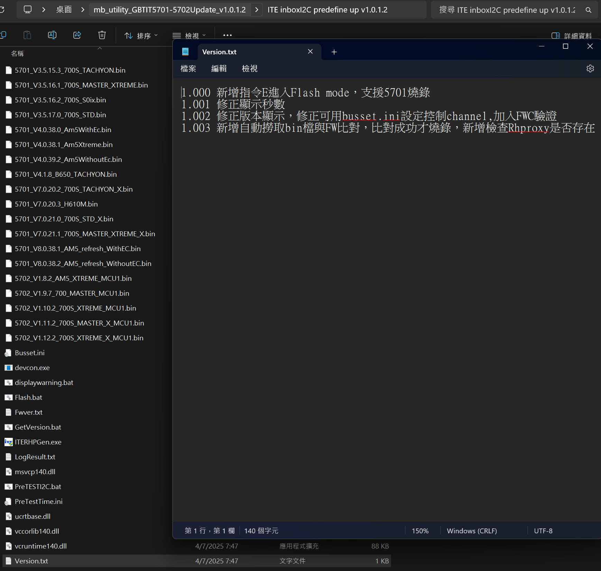Click the PreTestTime.ini file icon
The image size is (601, 571).
click(8, 501)
